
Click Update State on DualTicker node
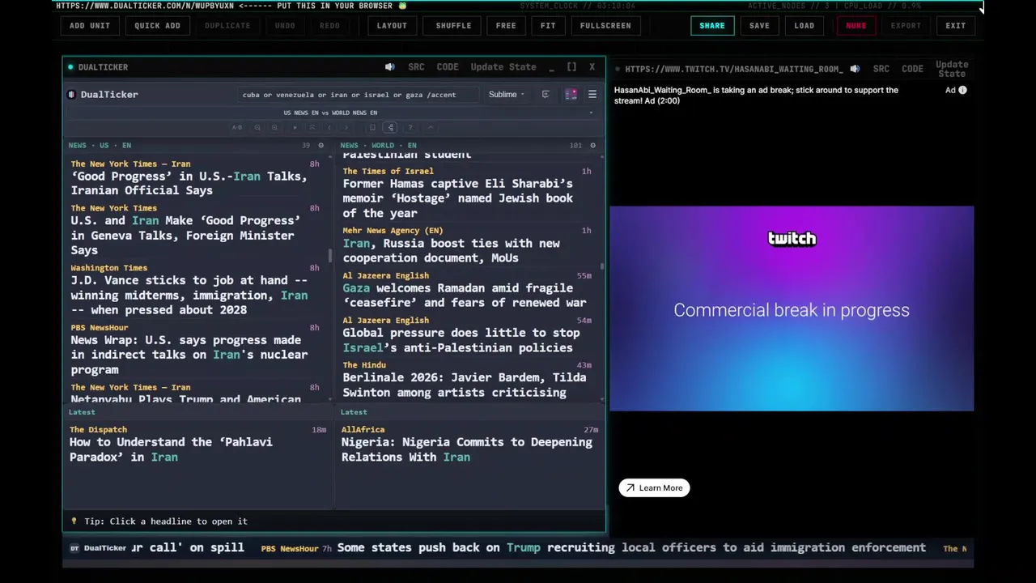pyautogui.click(x=503, y=67)
